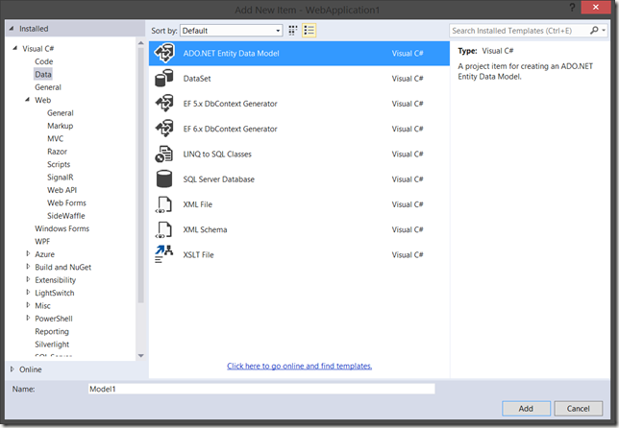Open the help question mark button

click(572, 7)
